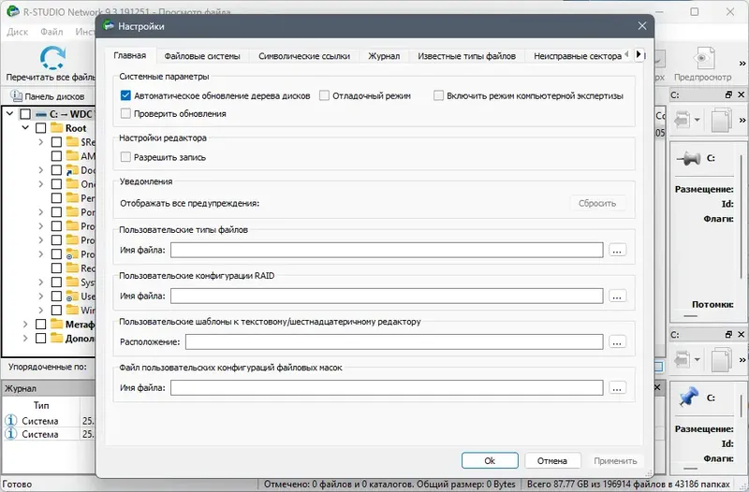Switch to Символические ссылки tab
The height and width of the screenshot is (492, 749).
pyautogui.click(x=304, y=56)
